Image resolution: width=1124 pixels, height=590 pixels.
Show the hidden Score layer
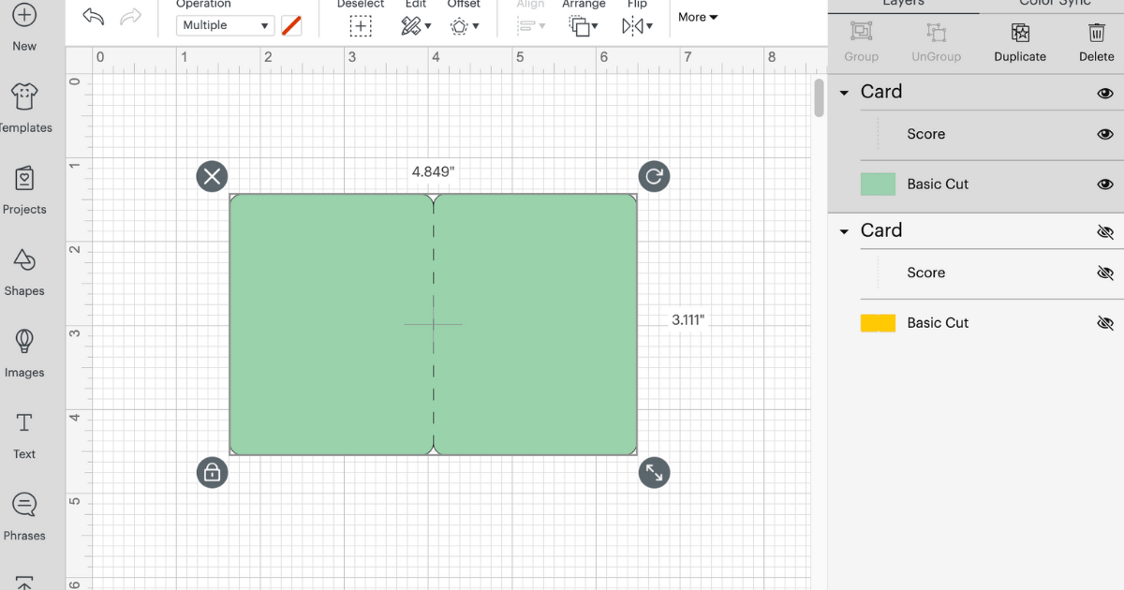1105,273
